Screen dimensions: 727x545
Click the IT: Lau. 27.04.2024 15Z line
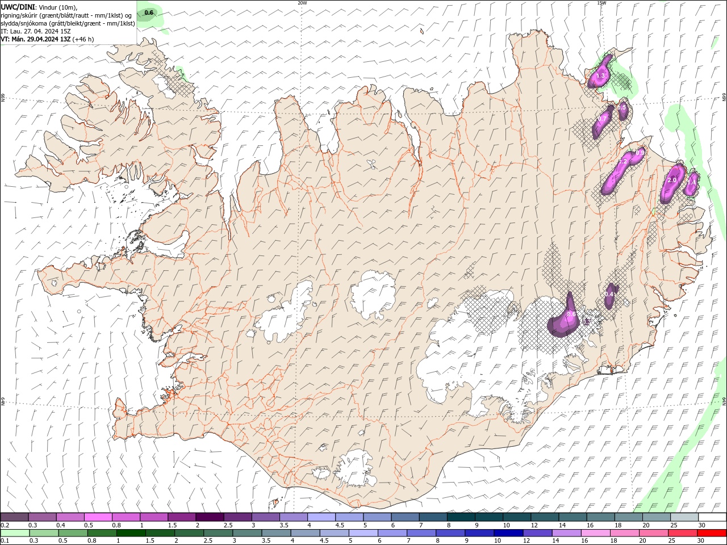[x=36, y=31]
